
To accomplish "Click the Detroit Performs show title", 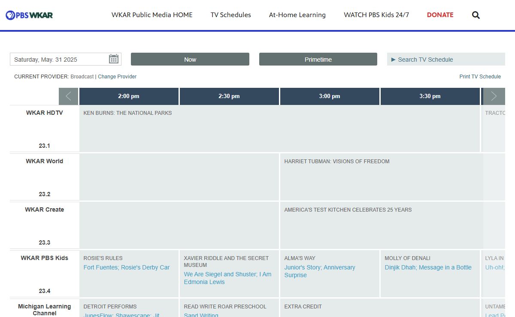I will (x=110, y=307).
